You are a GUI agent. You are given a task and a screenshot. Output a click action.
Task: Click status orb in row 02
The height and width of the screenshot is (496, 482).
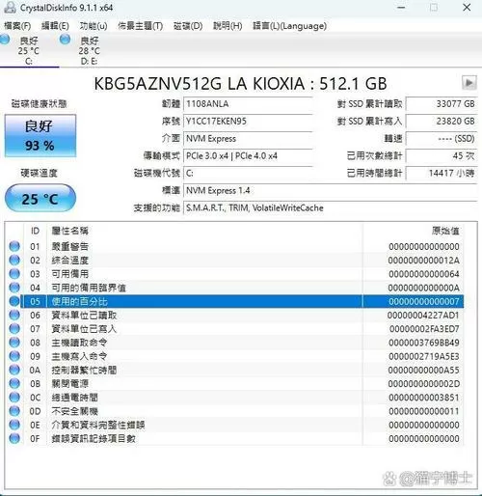pos(14,260)
